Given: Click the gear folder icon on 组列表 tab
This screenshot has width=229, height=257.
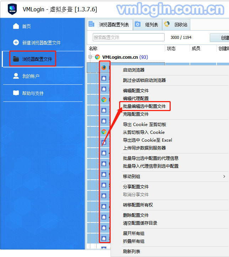Looking at the screenshot, I should pyautogui.click(x=138, y=24).
